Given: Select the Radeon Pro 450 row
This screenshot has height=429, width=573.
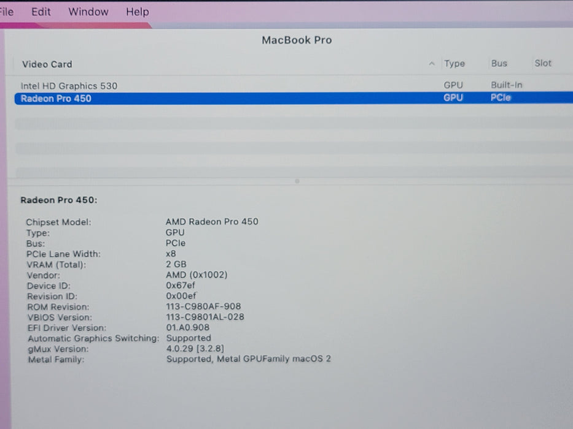Looking at the screenshot, I should pos(294,98).
